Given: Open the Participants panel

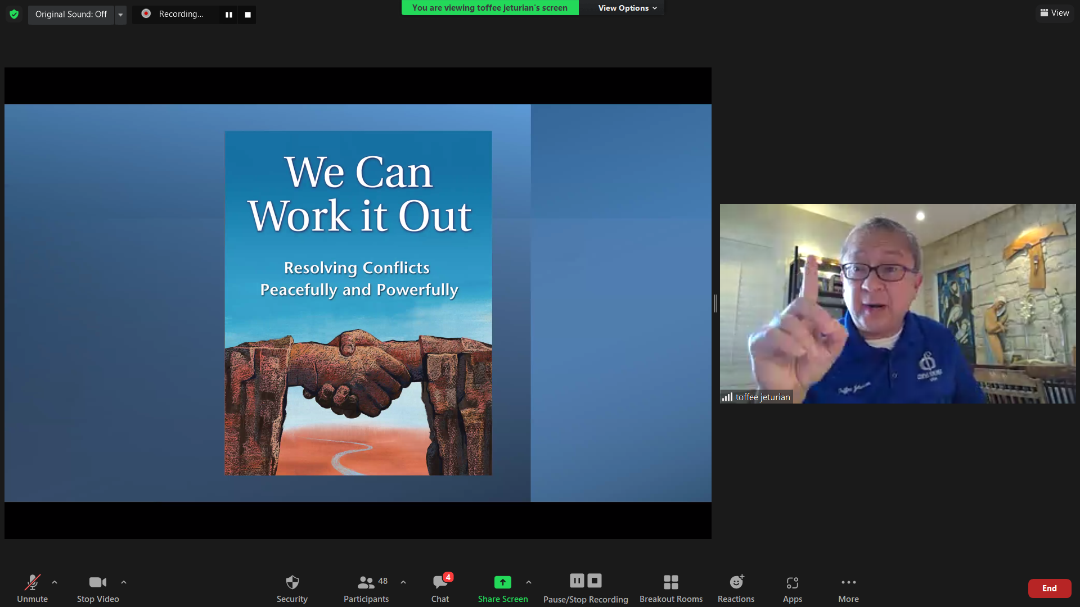Looking at the screenshot, I should 366,588.
